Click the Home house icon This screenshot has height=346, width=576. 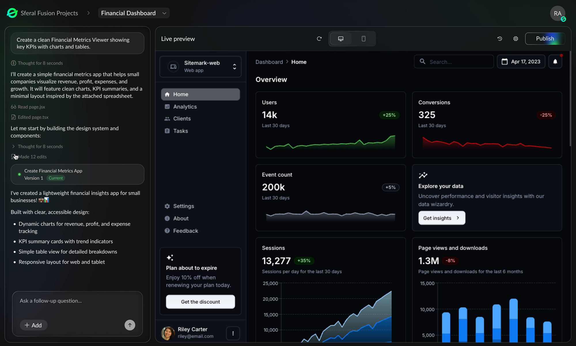(167, 94)
